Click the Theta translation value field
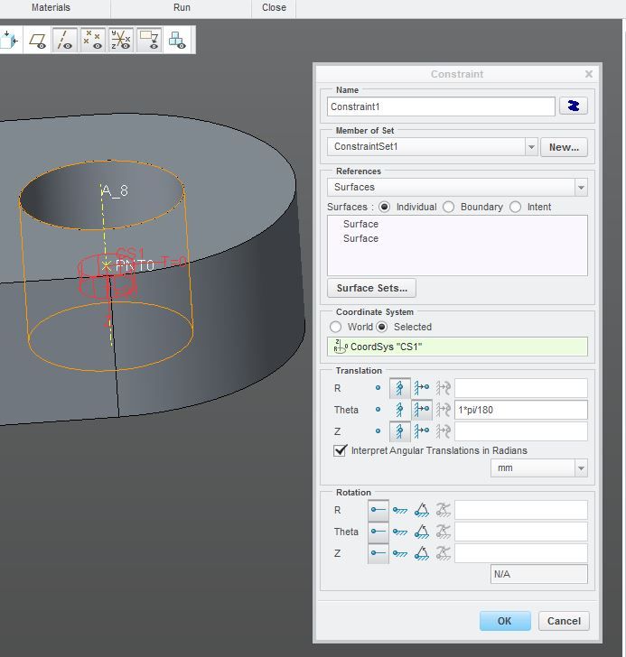Image resolution: width=626 pixels, height=657 pixels. (x=520, y=410)
